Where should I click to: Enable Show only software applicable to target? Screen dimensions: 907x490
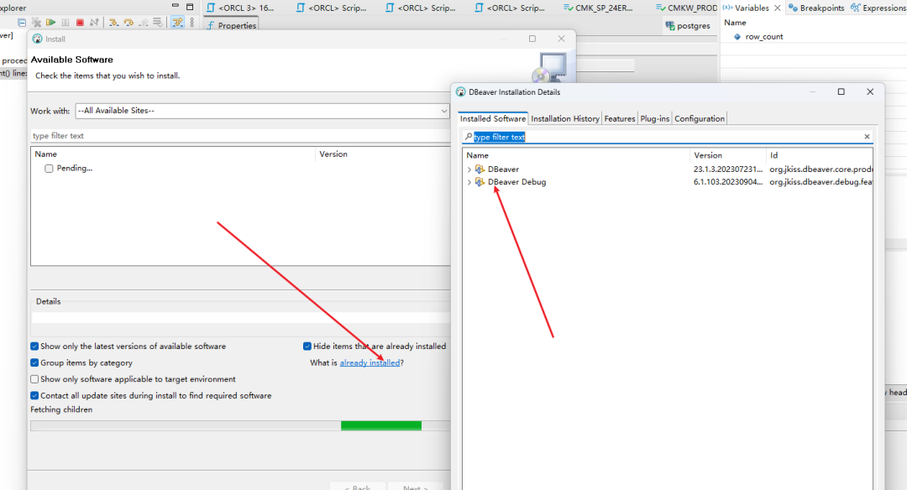34,379
